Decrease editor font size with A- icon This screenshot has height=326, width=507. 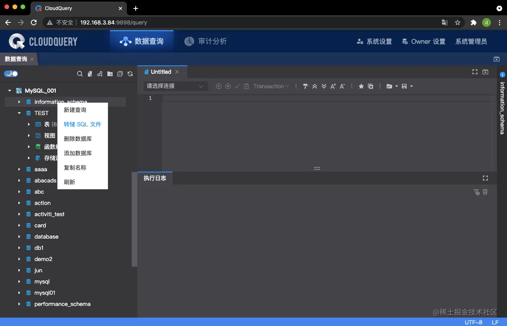coord(342,86)
